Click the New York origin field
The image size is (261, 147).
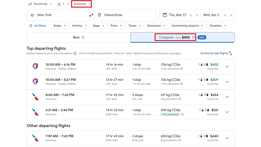tap(58, 15)
